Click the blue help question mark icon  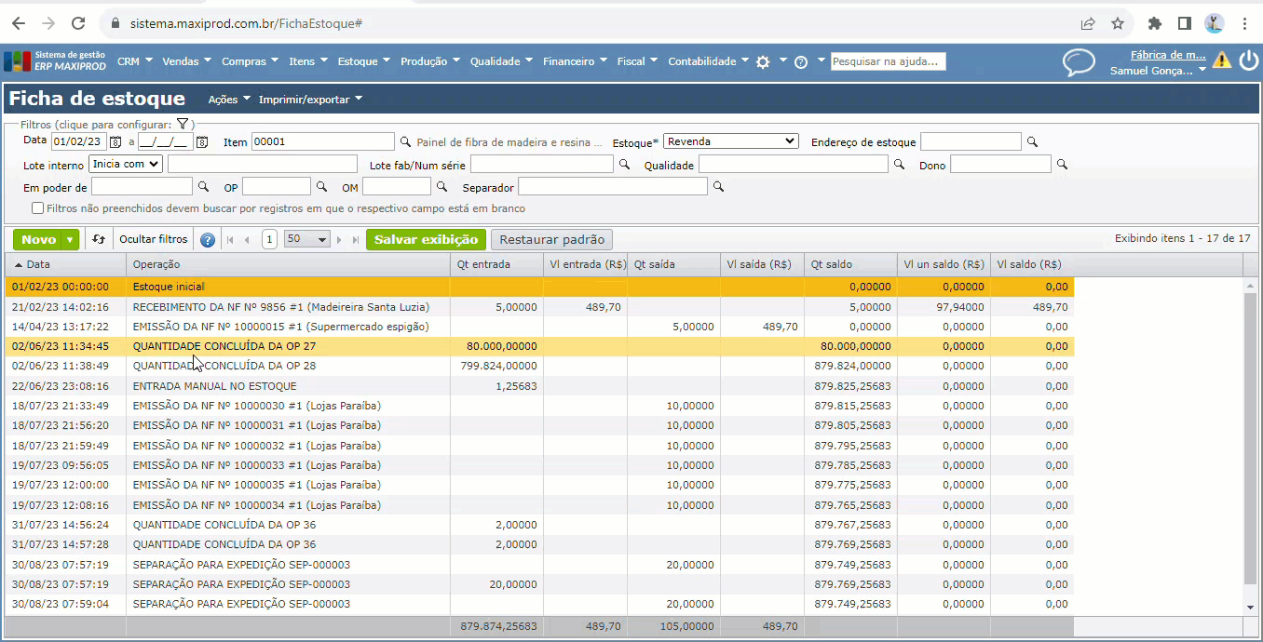coord(208,240)
